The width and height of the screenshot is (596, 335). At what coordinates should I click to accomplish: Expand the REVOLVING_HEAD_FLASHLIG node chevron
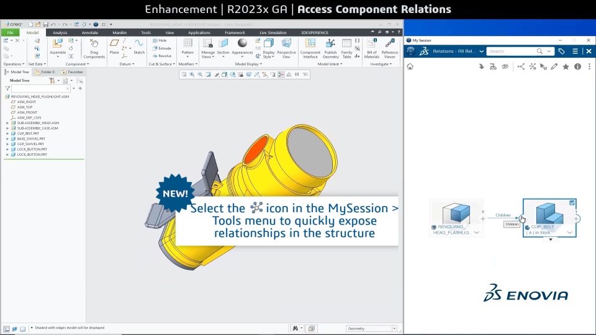click(476, 233)
